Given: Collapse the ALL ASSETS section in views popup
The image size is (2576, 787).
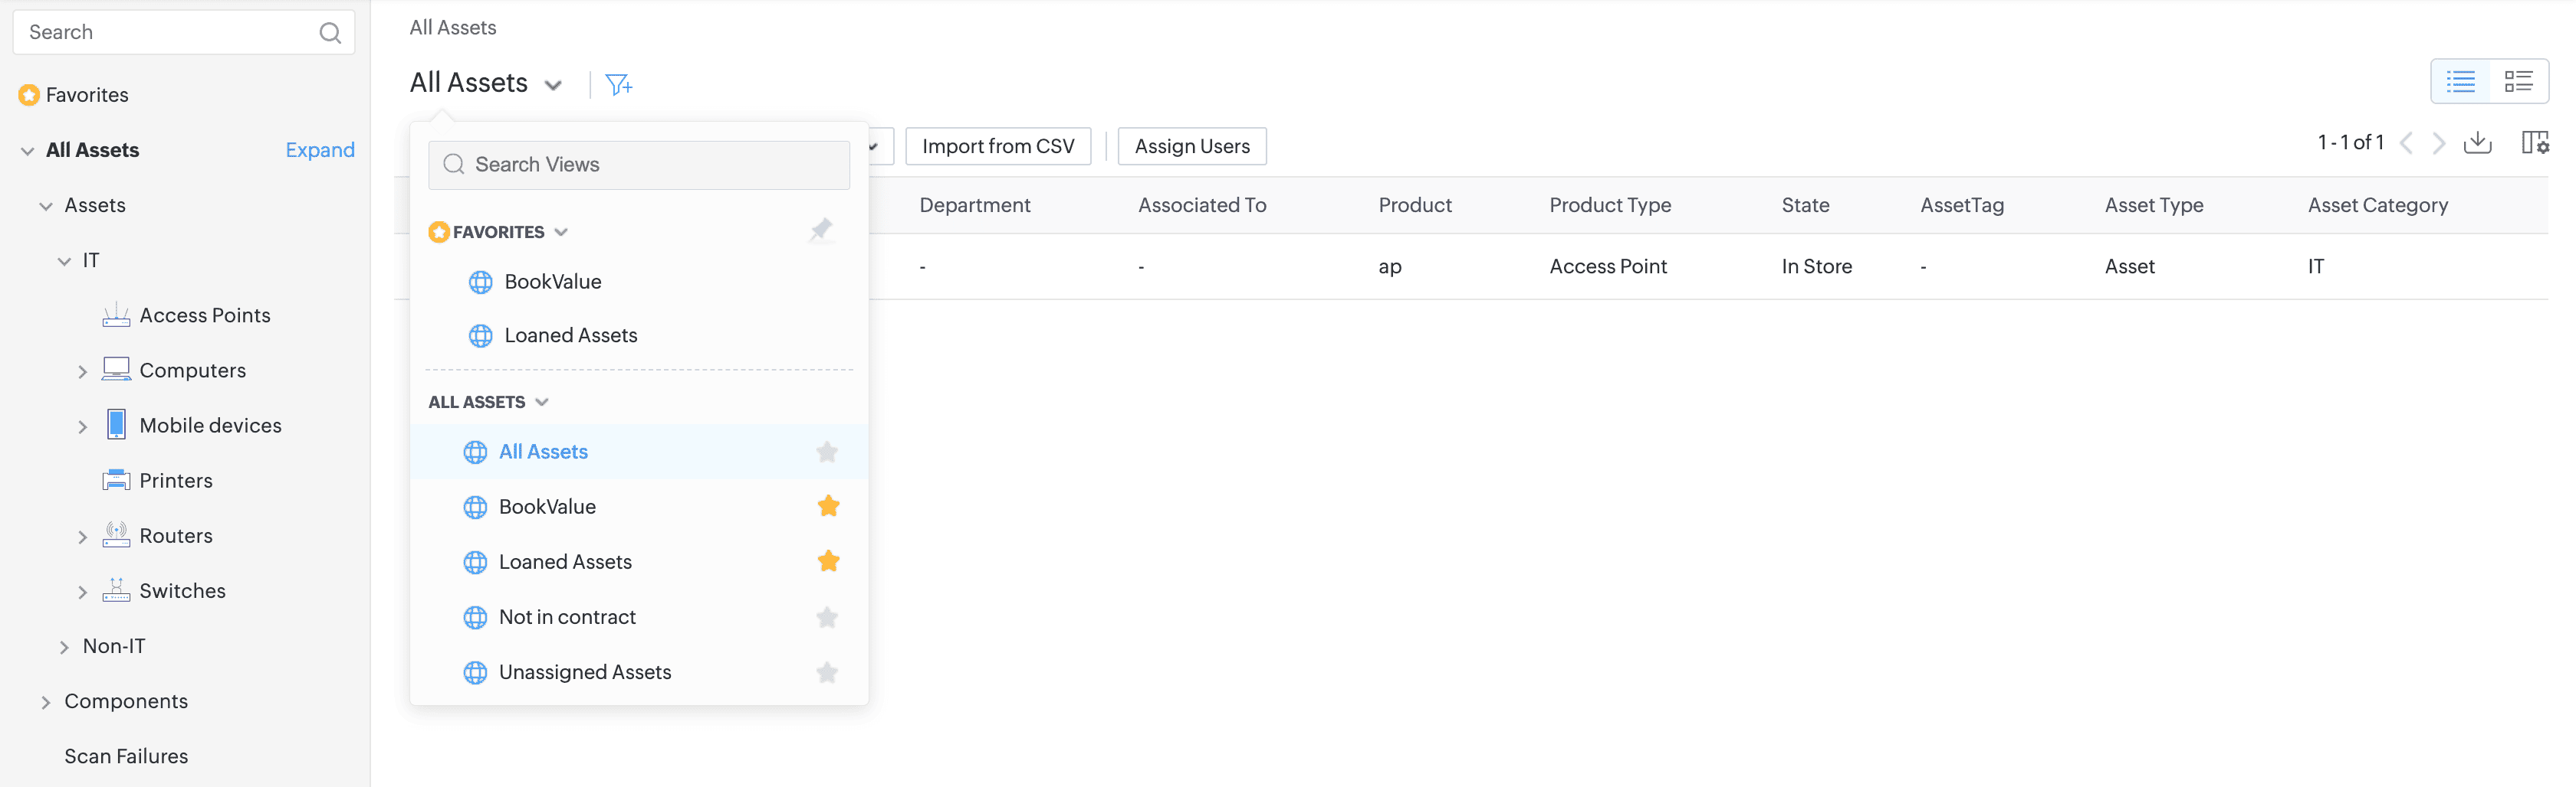Looking at the screenshot, I should pyautogui.click(x=542, y=401).
